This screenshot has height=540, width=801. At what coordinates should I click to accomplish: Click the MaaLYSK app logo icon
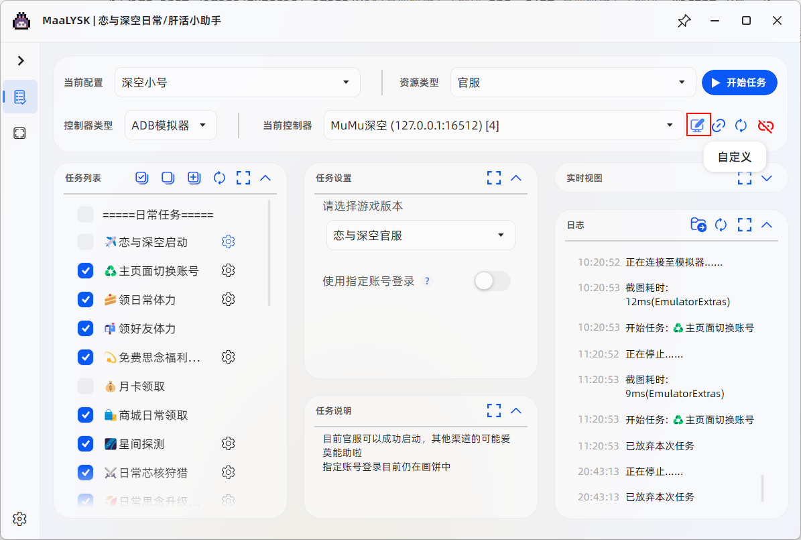(x=21, y=21)
